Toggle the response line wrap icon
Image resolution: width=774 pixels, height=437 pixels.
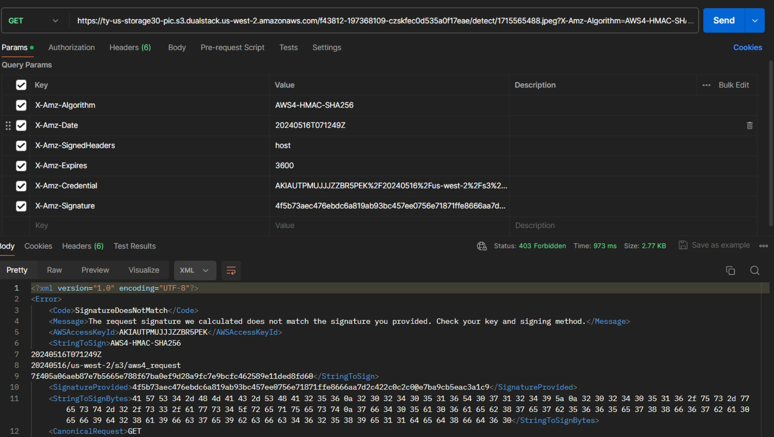pyautogui.click(x=231, y=270)
